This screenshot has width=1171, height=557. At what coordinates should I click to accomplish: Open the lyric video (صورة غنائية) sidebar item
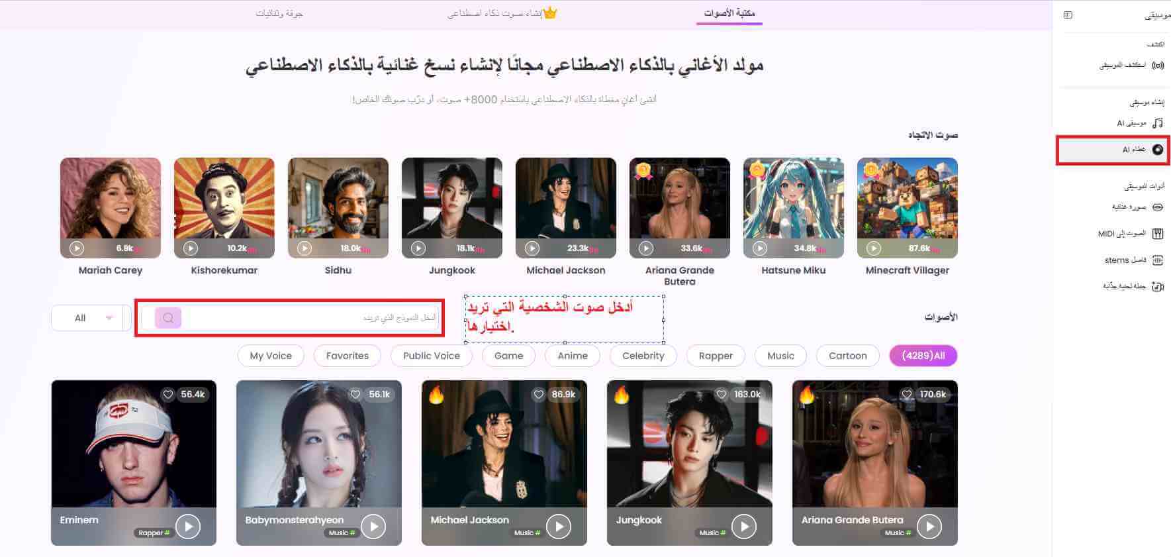(1137, 207)
